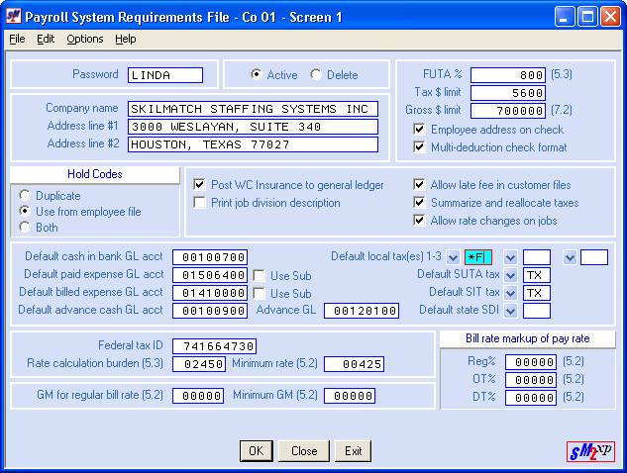Click the OK button

click(x=257, y=451)
